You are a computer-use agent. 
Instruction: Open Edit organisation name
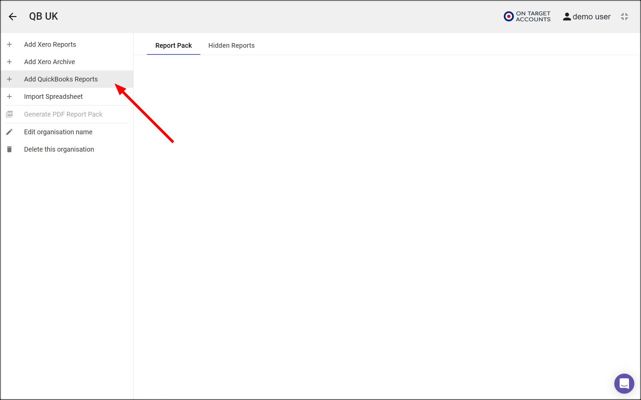67,132
